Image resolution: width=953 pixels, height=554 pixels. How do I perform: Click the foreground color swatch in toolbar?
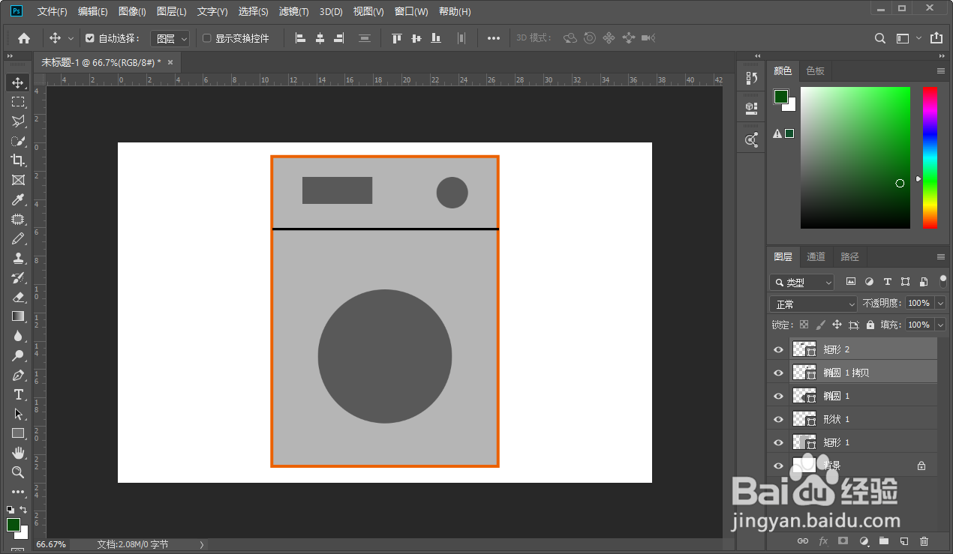click(x=14, y=525)
